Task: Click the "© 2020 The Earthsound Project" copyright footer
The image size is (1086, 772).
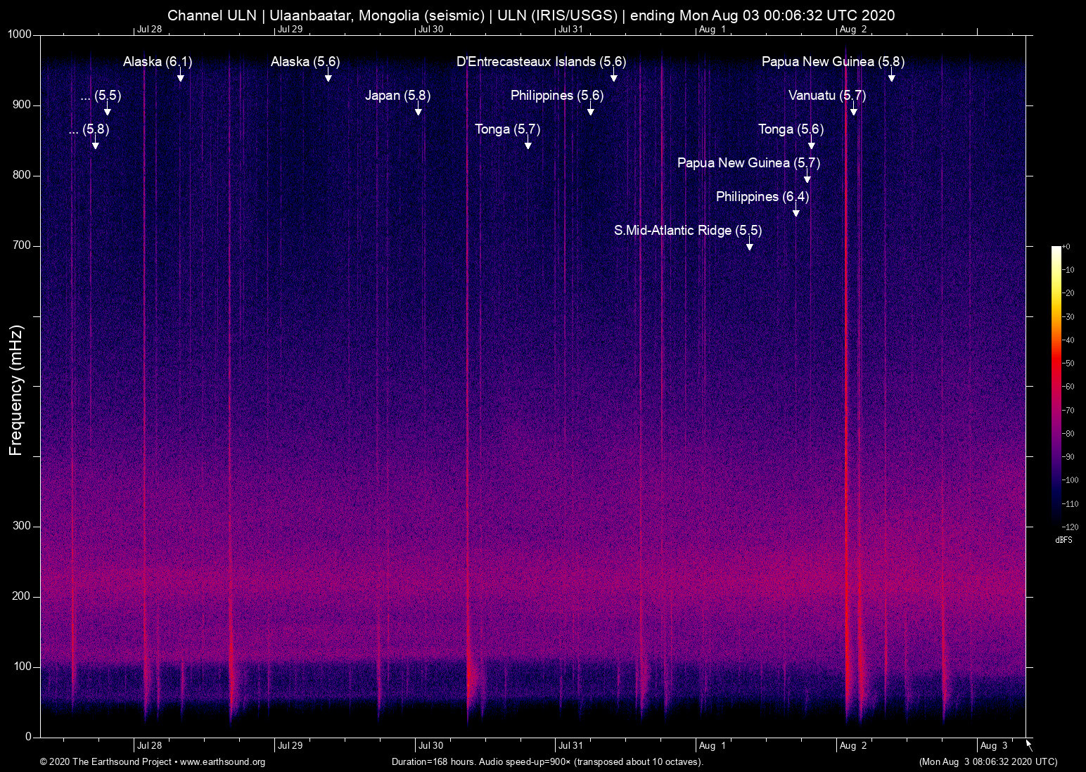Action: point(153,762)
